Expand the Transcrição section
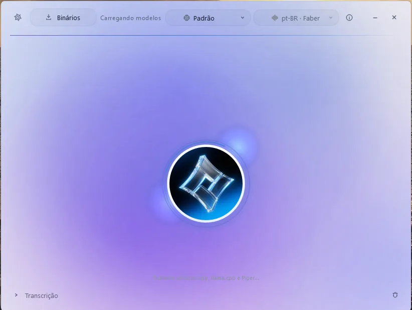This screenshot has height=310, width=412. [x=37, y=295]
